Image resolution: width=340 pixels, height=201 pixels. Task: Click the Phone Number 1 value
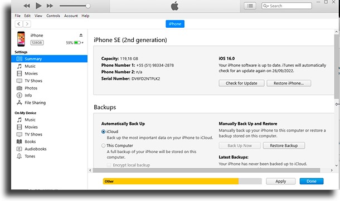click(155, 66)
